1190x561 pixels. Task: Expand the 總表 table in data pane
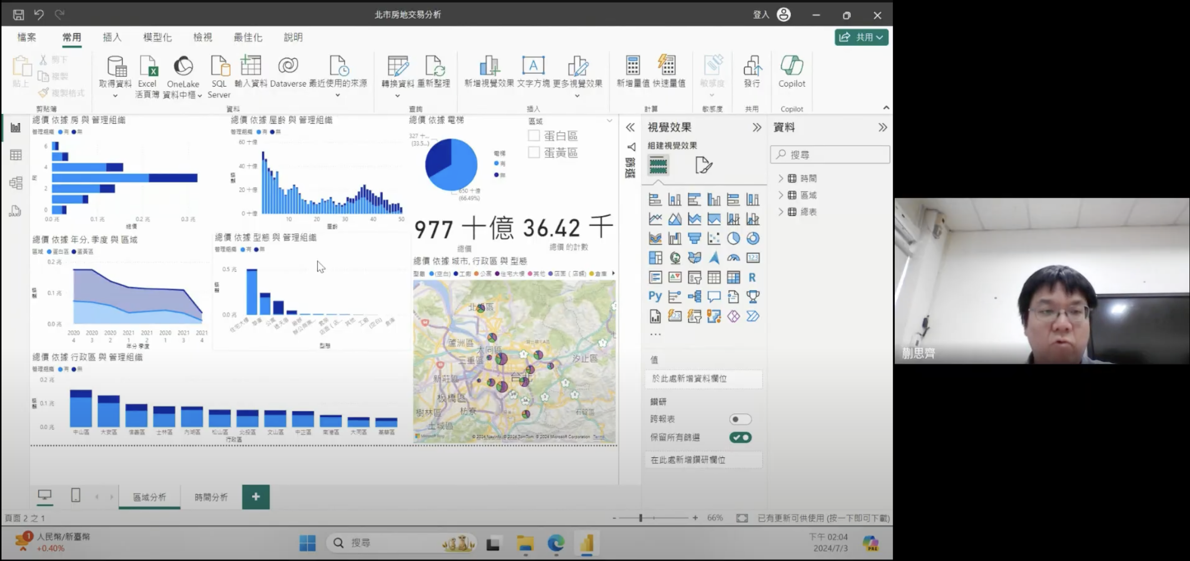point(781,212)
